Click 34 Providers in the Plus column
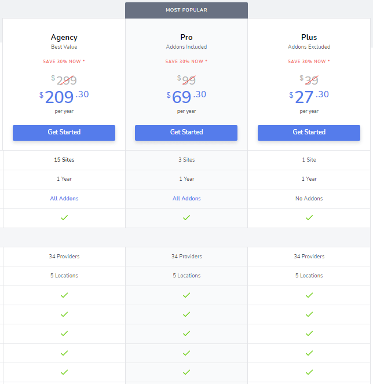The height and width of the screenshot is (384, 373). coord(309,257)
